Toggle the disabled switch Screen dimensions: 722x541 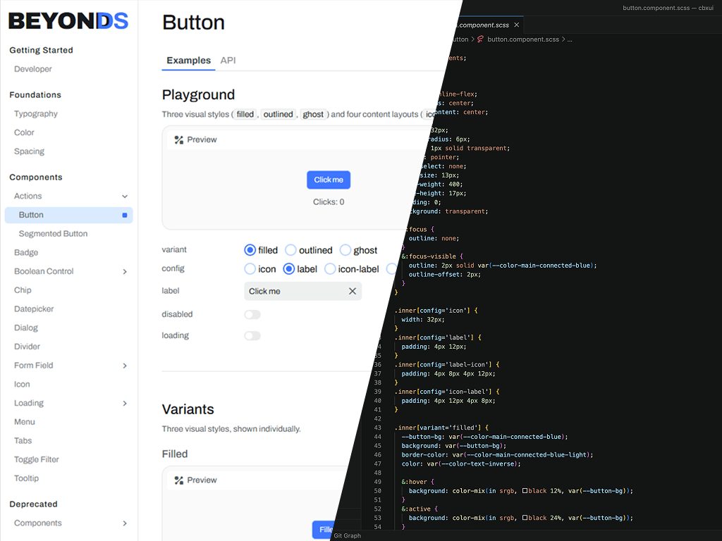tap(252, 315)
